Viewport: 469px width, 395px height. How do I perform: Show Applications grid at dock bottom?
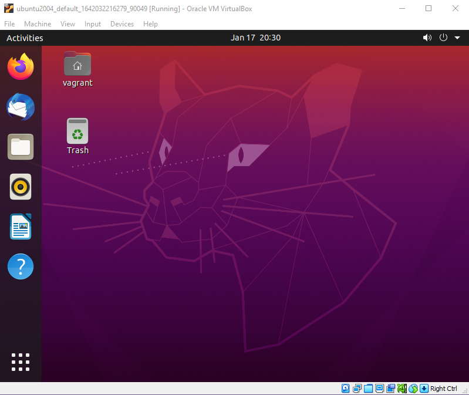point(21,362)
